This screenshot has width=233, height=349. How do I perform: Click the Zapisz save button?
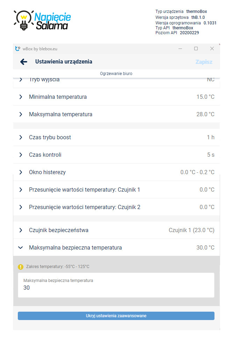pos(204,62)
